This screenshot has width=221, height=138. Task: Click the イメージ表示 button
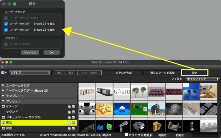[x=89, y=73]
